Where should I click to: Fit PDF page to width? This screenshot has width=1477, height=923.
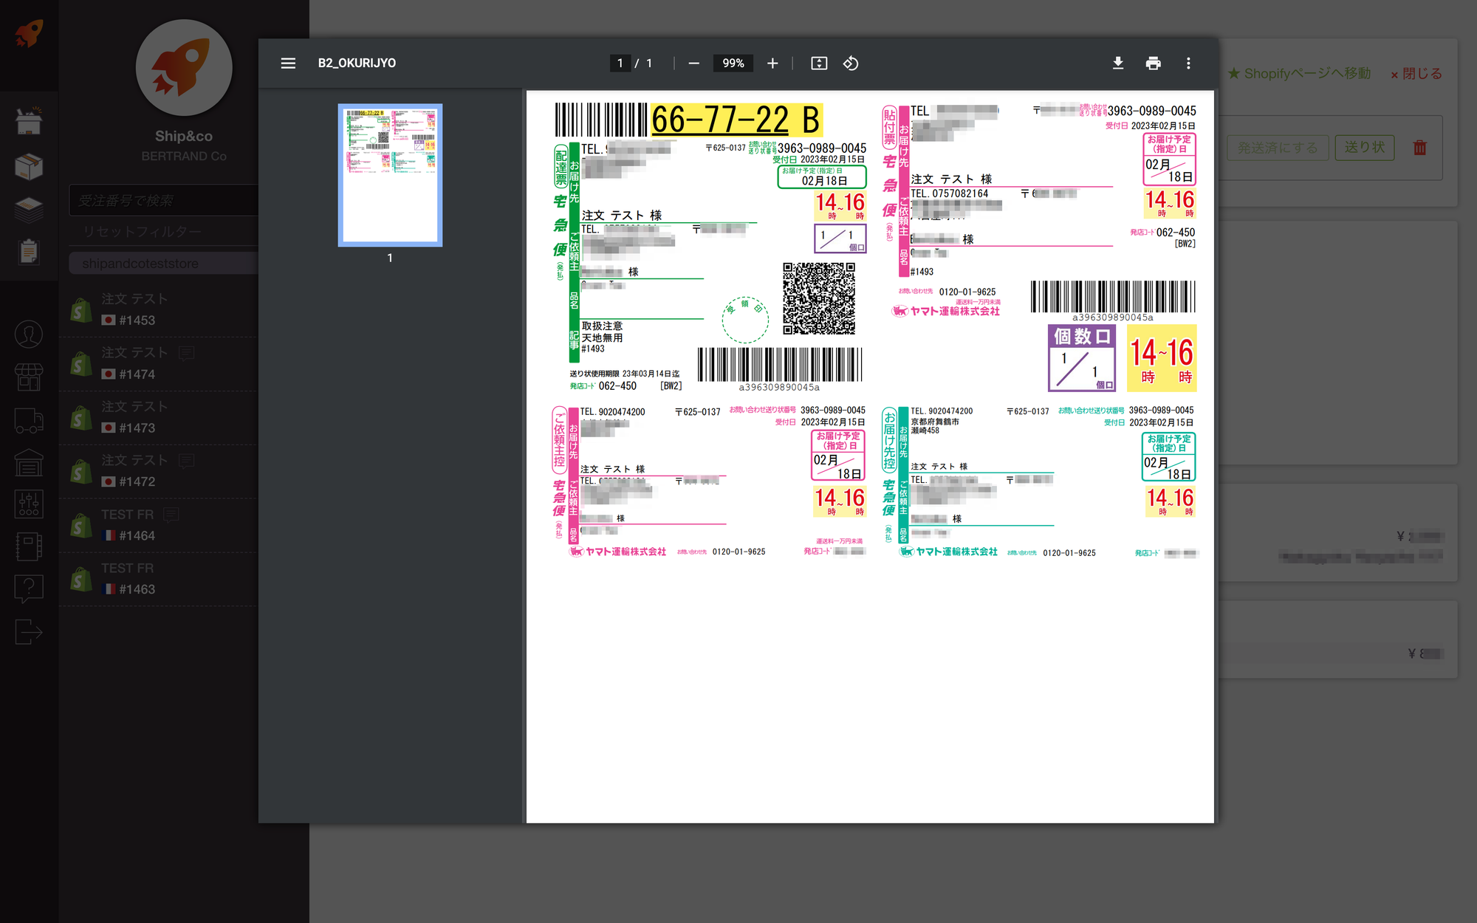[819, 64]
